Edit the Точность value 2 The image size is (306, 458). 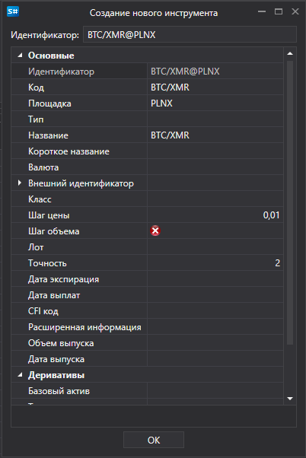(x=215, y=263)
